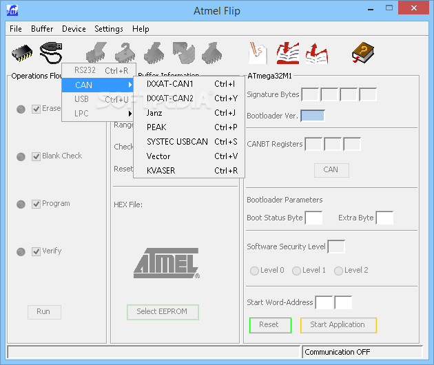Click the first Start Word-Address field
Screen dimensions: 434x365
pyautogui.click(x=324, y=302)
